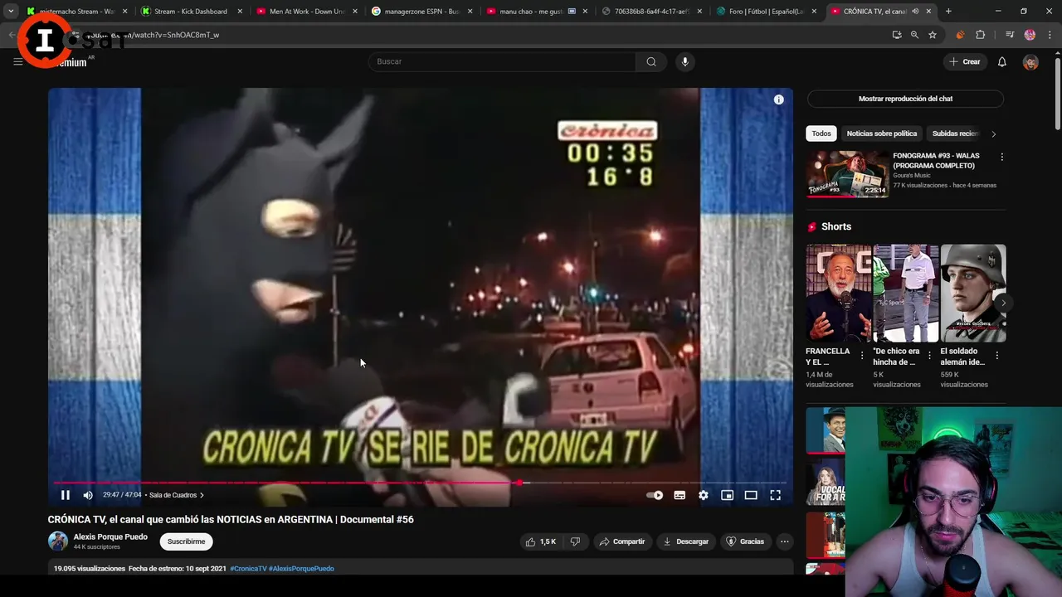The image size is (1062, 597).
Task: Show next Shorts with arrow
Action: click(x=1003, y=303)
